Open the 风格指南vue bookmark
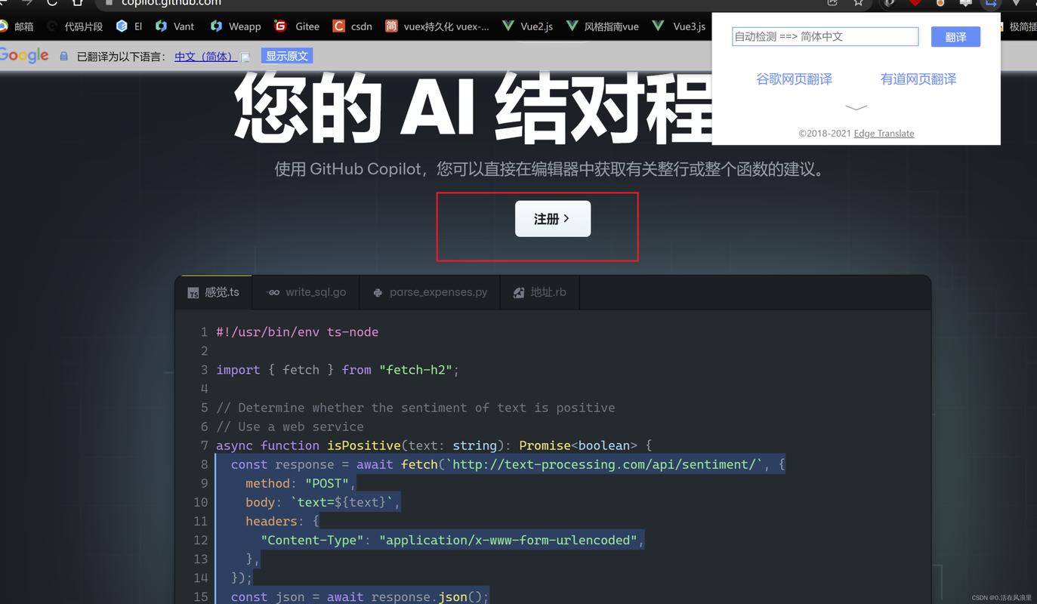This screenshot has height=604, width=1037. tap(602, 26)
